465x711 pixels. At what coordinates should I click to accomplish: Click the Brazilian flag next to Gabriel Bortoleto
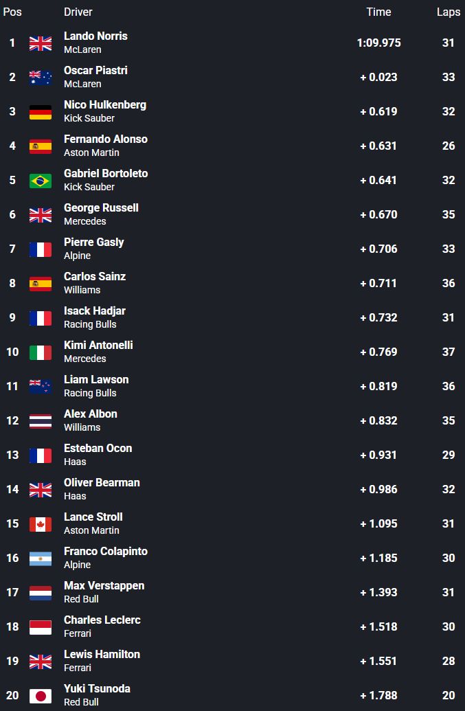(41, 181)
